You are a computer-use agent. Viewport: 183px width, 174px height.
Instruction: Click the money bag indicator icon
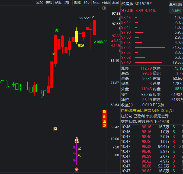point(77,140)
